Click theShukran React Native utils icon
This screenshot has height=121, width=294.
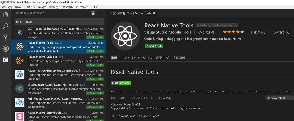click(x=20, y=88)
